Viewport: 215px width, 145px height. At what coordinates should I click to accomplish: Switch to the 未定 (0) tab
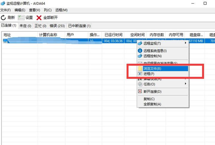[25, 26]
